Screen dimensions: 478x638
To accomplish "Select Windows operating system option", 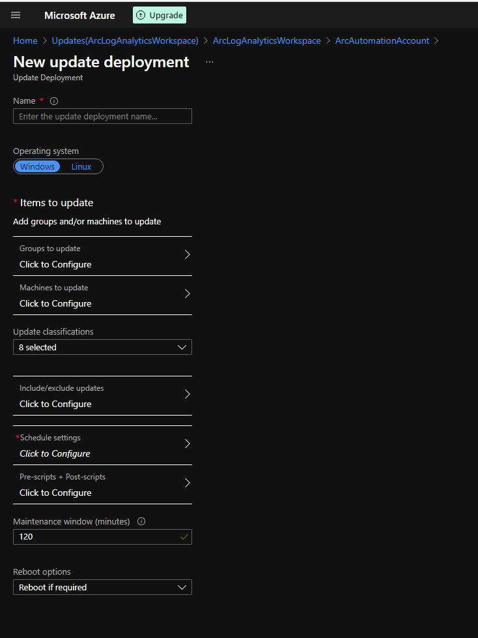I will (37, 166).
